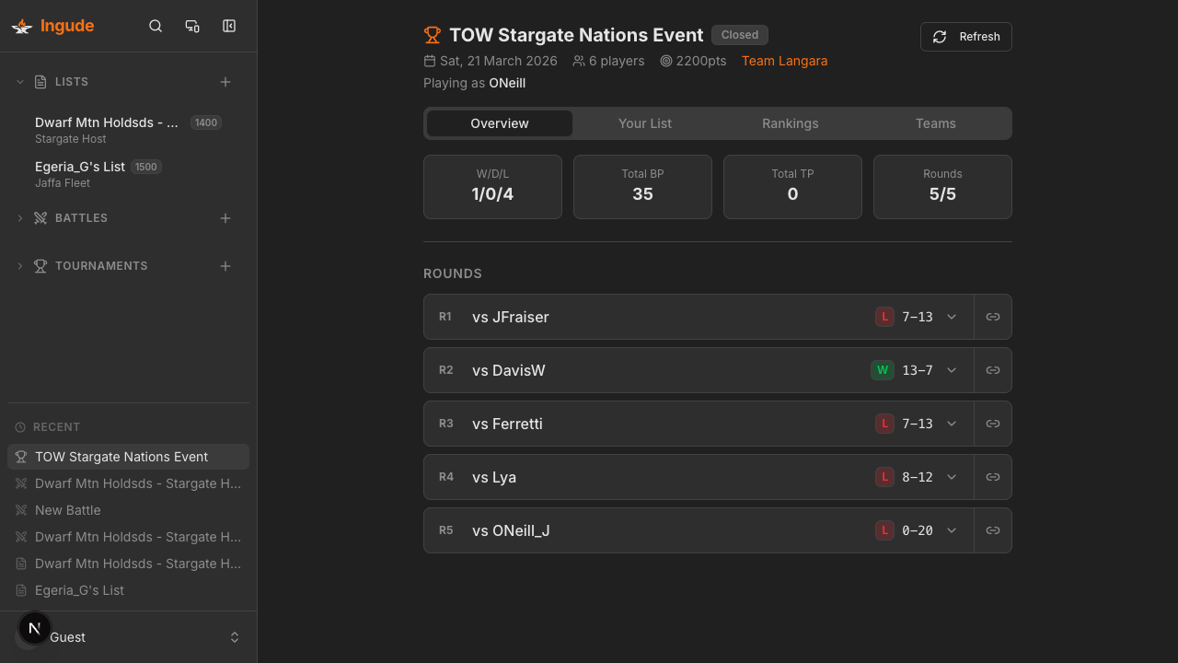The image size is (1178, 663).
Task: Click the Refresh button
Action: (965, 37)
